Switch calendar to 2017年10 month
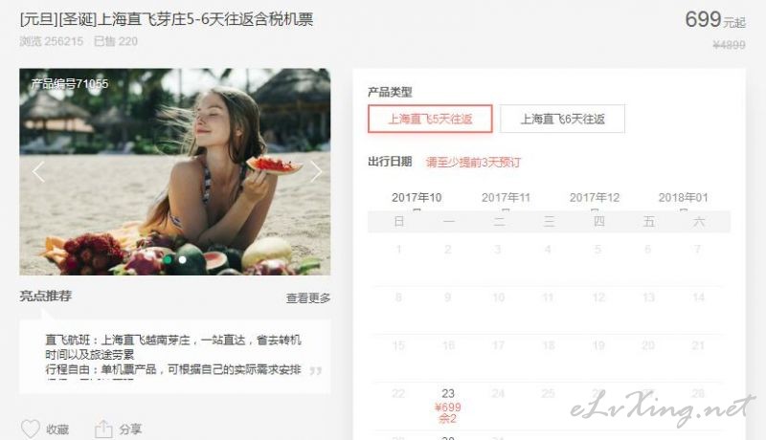The width and height of the screenshot is (766, 440). click(417, 198)
